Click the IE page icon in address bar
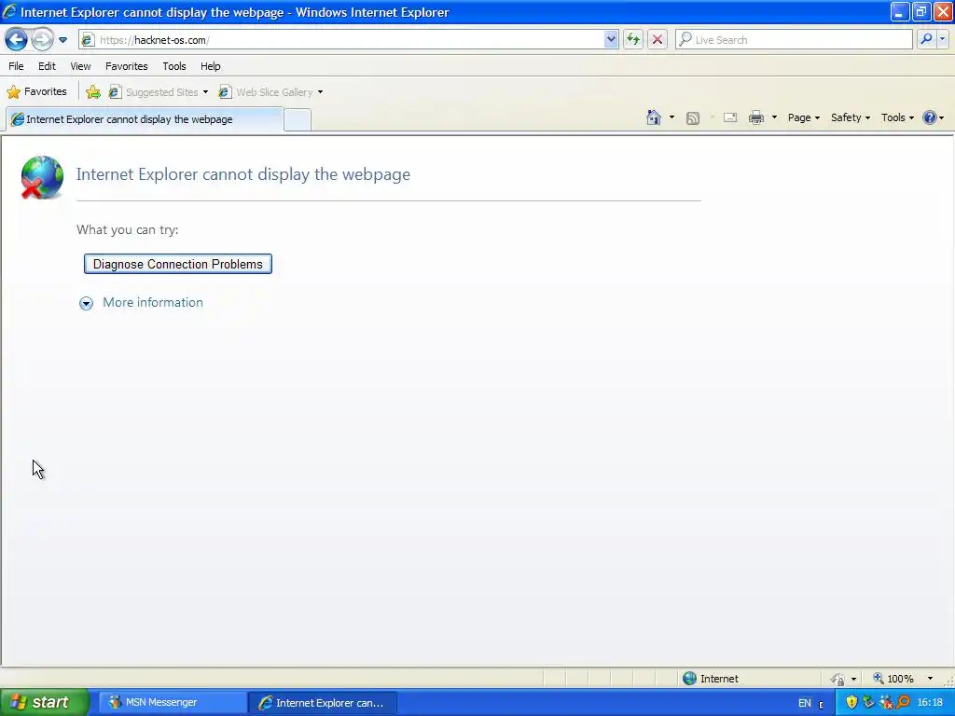The height and width of the screenshot is (716, 955). 88,40
